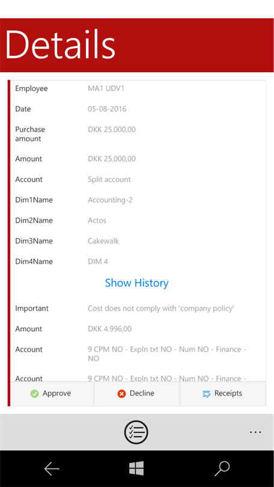The image size is (274, 487).
Task: Click the Decline button label
Action: tap(142, 393)
